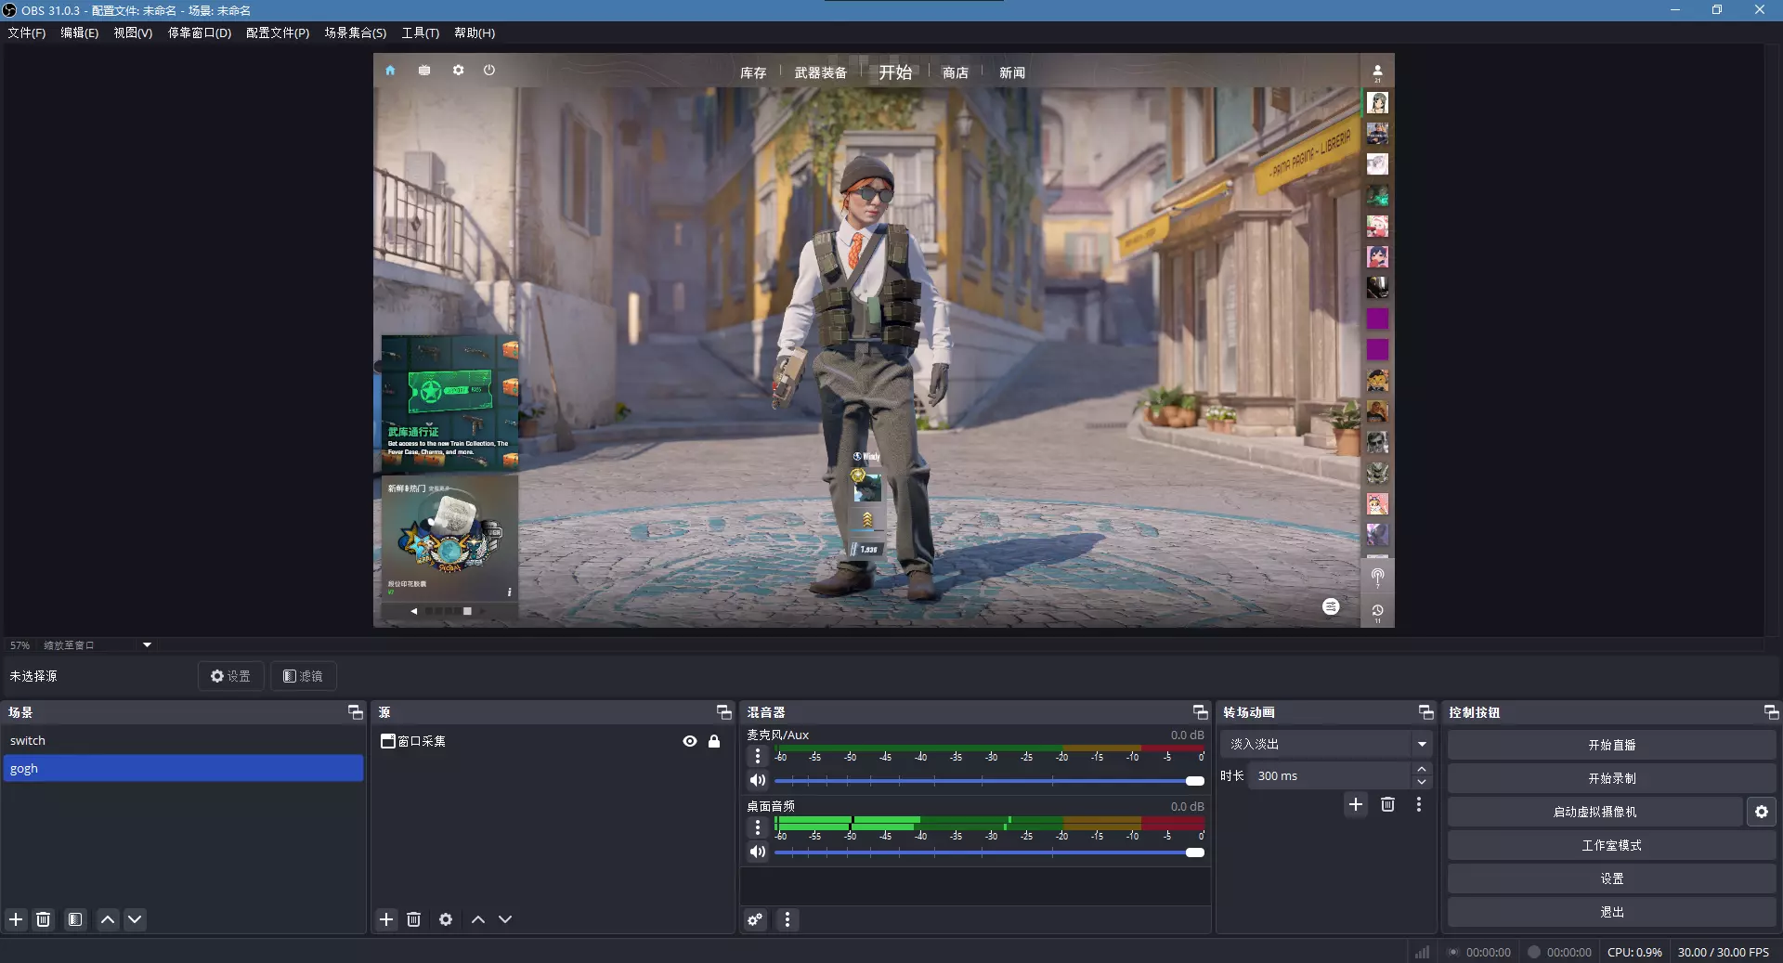The height and width of the screenshot is (963, 1783).
Task: Expand the preview scaling dropdown
Action: point(147,645)
